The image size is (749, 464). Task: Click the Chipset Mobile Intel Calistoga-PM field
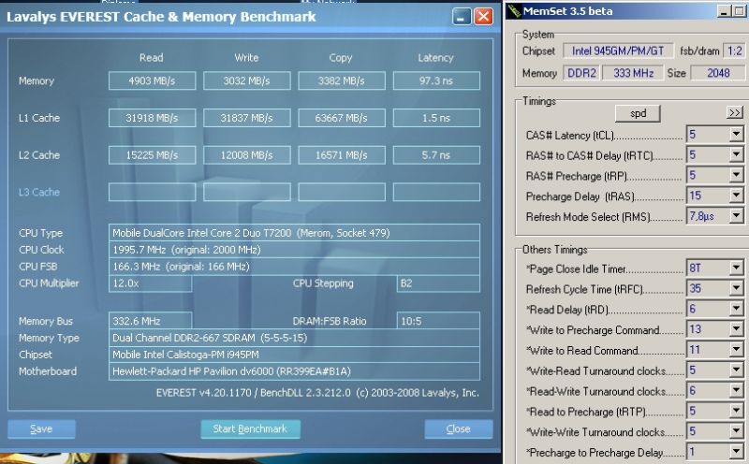(294, 355)
